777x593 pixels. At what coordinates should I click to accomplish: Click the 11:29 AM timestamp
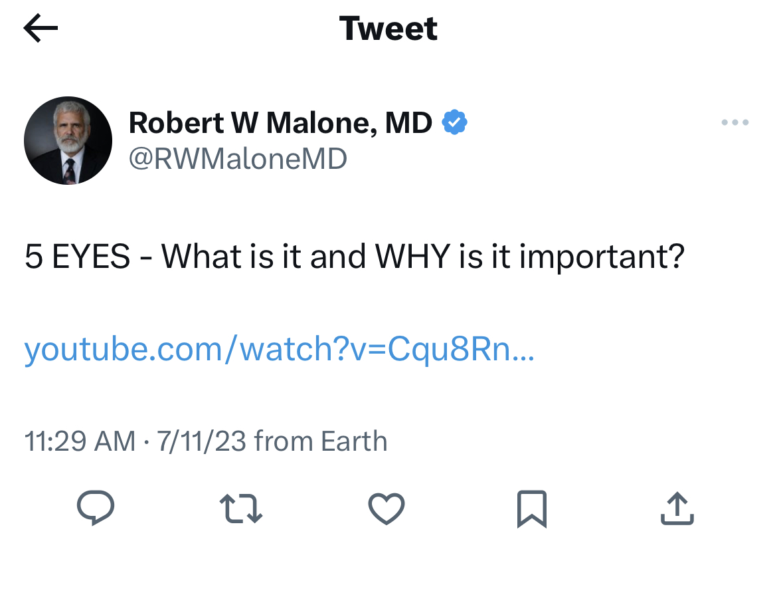pos(80,441)
